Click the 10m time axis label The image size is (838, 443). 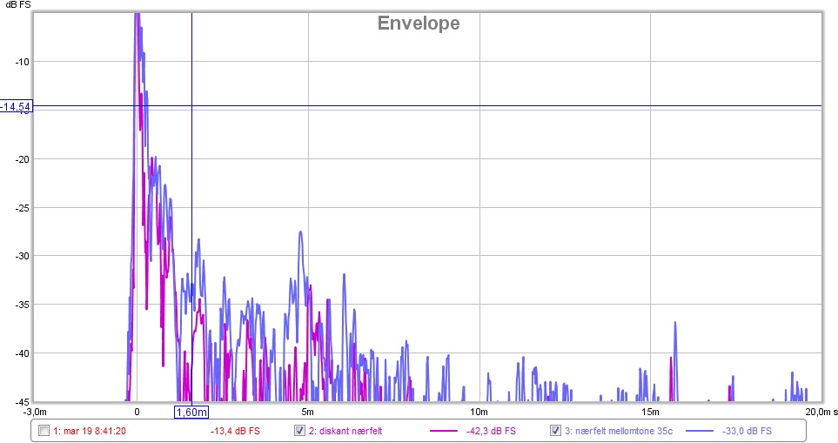pos(479,412)
